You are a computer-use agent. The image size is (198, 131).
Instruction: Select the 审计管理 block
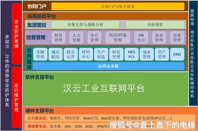94,37
